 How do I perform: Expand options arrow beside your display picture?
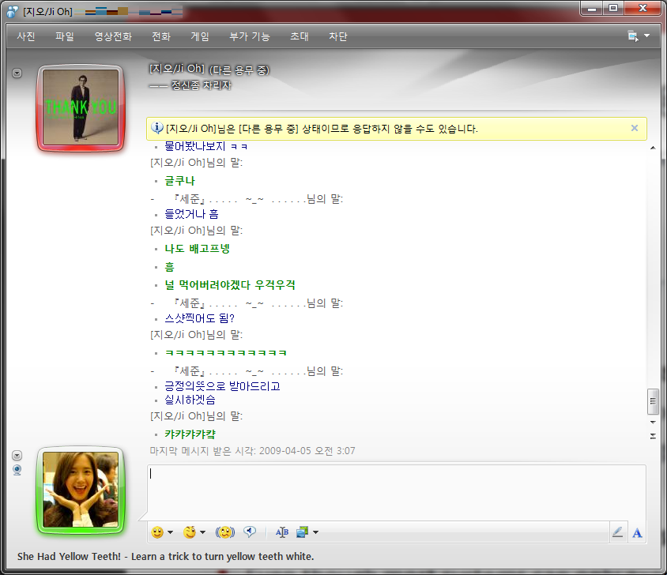click(17, 456)
